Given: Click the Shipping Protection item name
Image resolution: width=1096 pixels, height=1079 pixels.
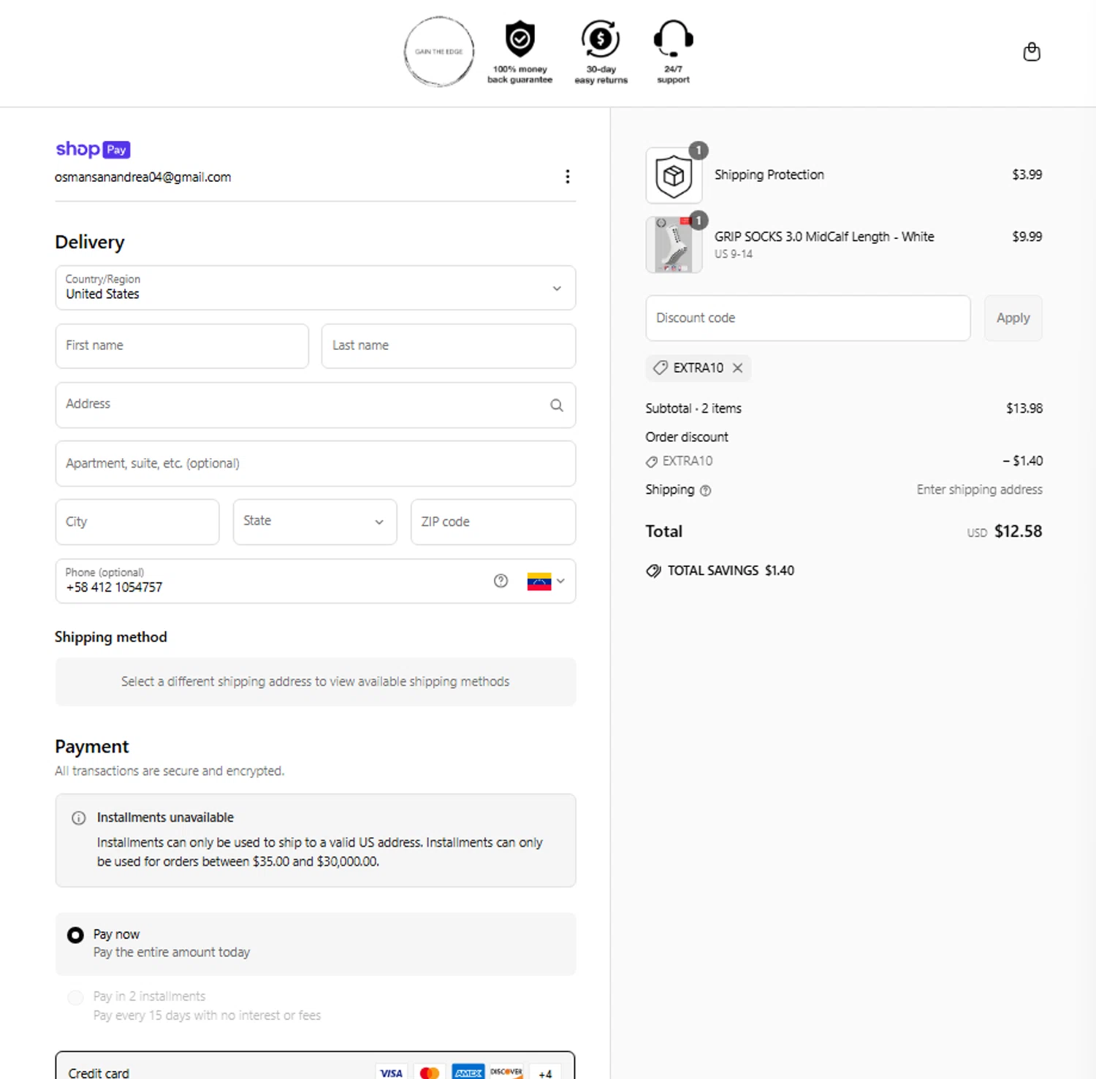Looking at the screenshot, I should (x=769, y=175).
